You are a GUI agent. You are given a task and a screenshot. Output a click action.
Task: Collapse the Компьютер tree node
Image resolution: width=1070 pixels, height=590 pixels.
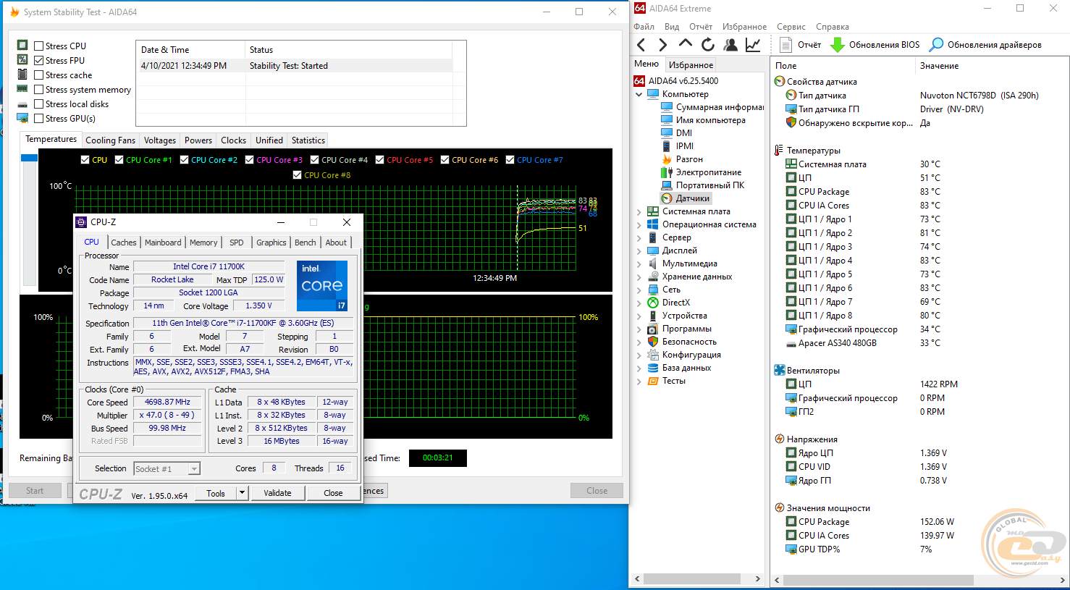click(x=639, y=95)
